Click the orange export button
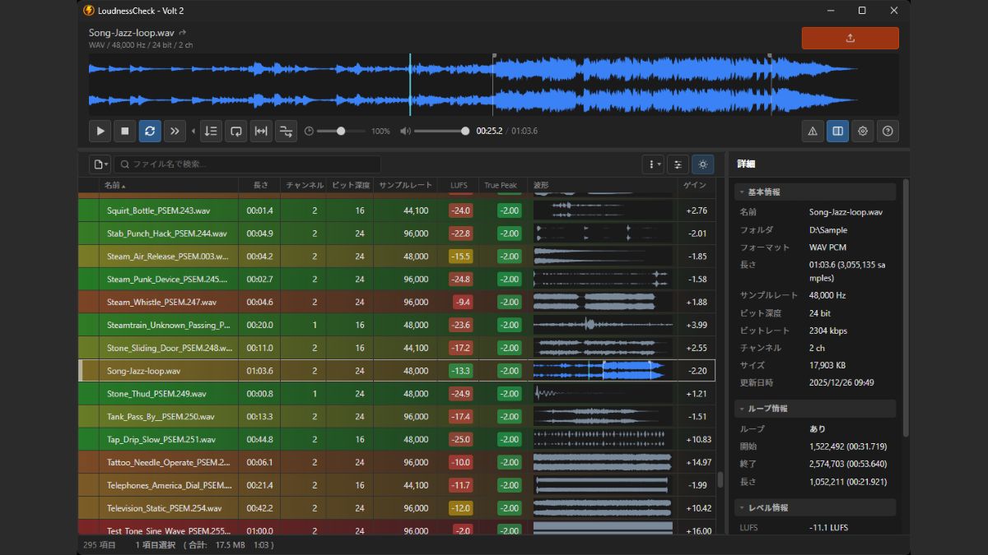Screen dimensions: 988x555 point(850,38)
